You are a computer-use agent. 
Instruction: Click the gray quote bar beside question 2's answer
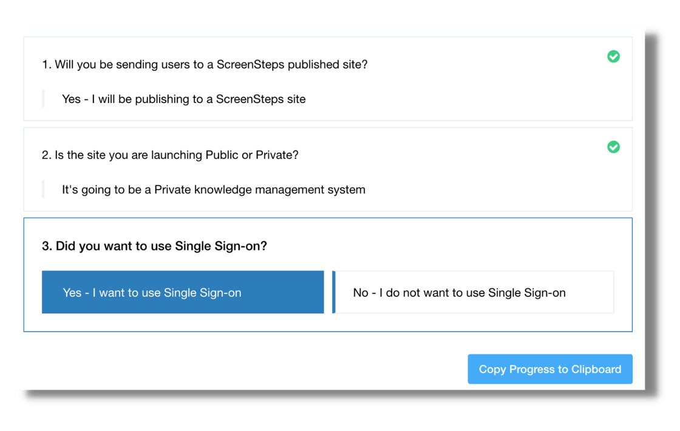pos(43,190)
